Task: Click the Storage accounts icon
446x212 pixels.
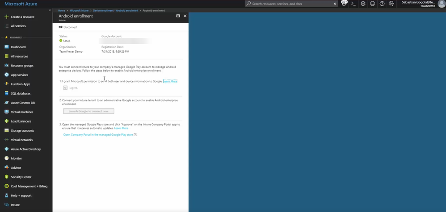Action: 7,130
